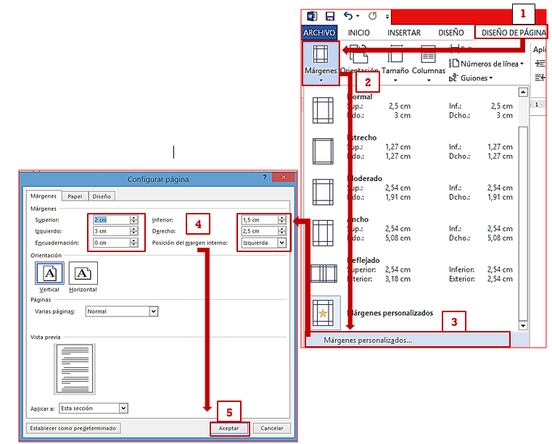Screen dimensions: 552x444
Task: Click the Aceptar button
Action: 229,428
